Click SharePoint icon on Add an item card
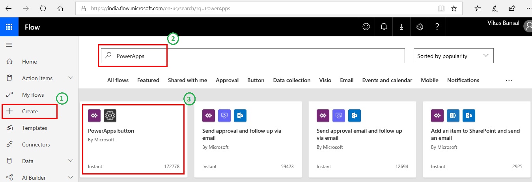The image size is (532, 182). [453, 115]
